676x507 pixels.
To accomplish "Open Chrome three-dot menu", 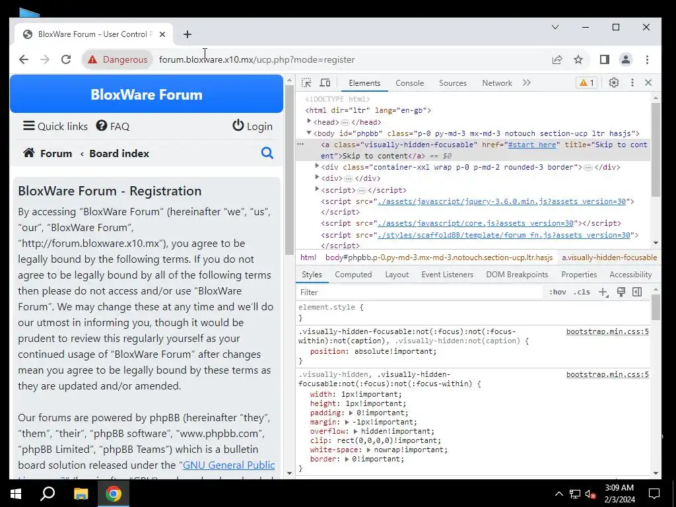I will [x=647, y=59].
